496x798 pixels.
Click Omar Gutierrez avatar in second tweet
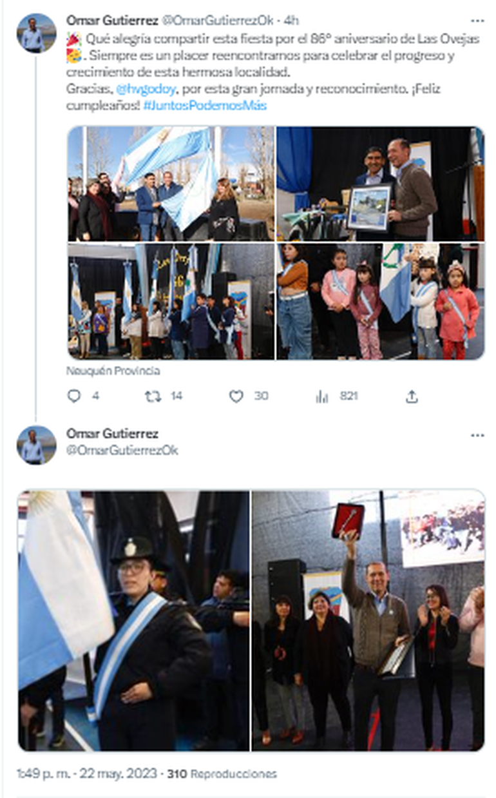coord(36,445)
